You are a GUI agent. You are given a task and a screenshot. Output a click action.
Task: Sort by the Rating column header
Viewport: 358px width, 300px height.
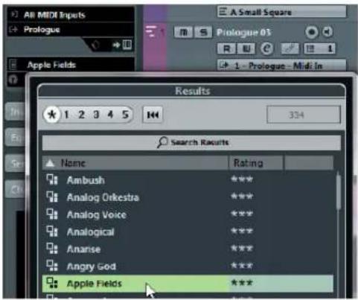[256, 163]
